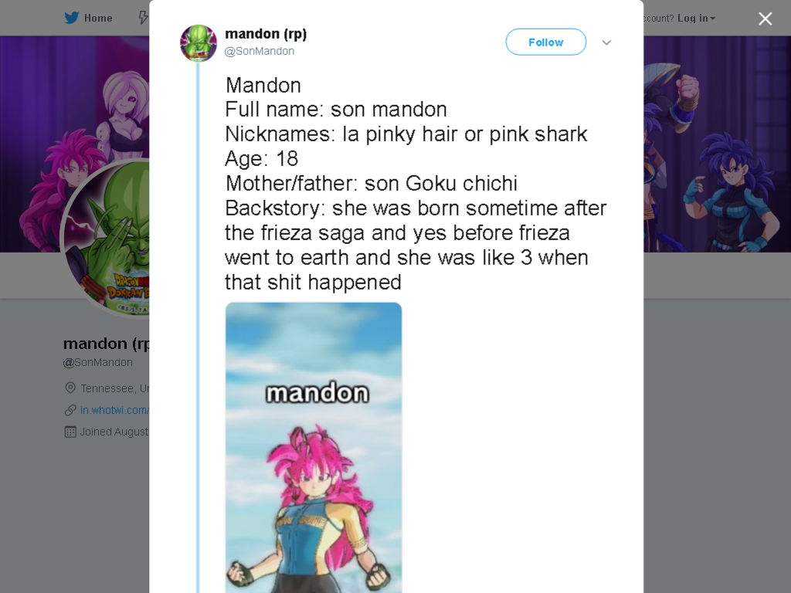Click the Twitter bird Home icon
The height and width of the screenshot is (593, 791).
click(x=72, y=19)
